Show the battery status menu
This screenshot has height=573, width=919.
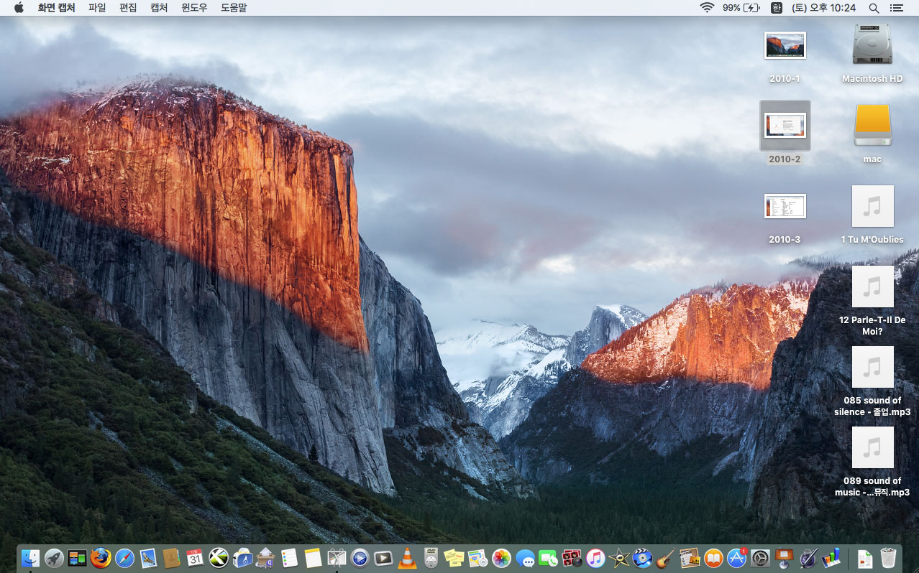[741, 8]
